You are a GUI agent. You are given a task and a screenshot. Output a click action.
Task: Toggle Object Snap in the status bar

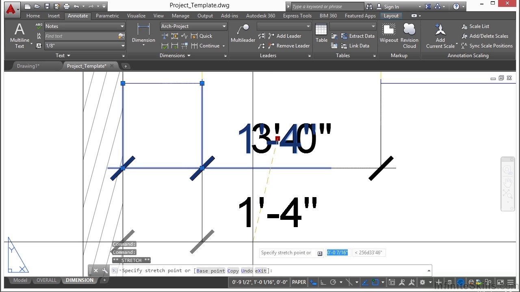coord(375,282)
